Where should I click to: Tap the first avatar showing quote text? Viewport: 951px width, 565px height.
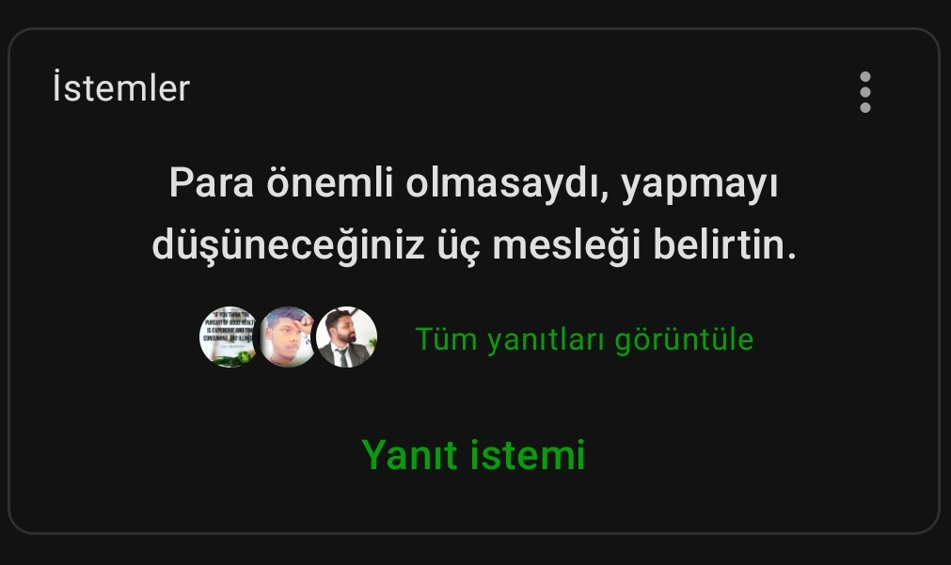pyautogui.click(x=229, y=337)
